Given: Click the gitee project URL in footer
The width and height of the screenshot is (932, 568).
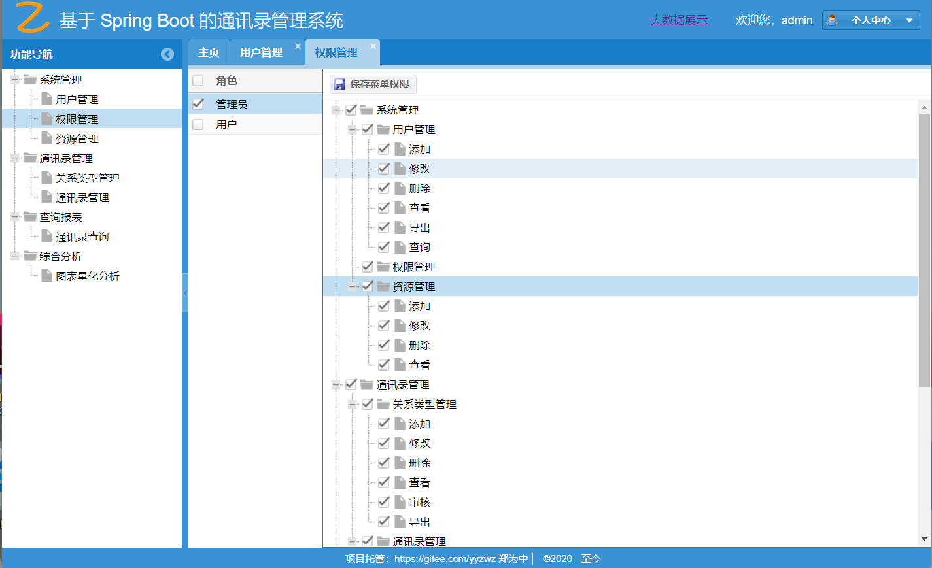Looking at the screenshot, I should click(445, 559).
